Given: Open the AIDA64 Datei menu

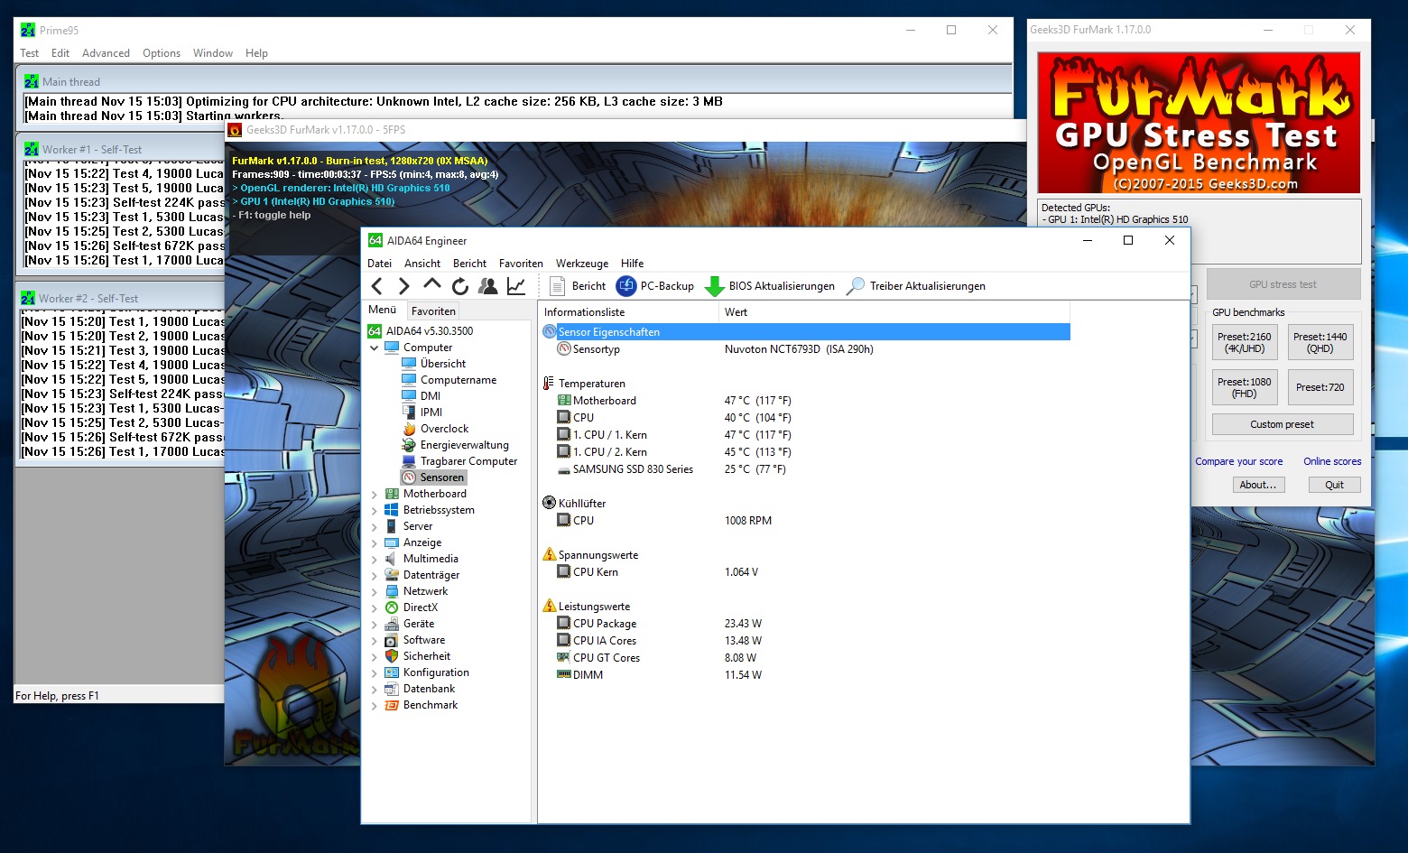Looking at the screenshot, I should [x=380, y=264].
